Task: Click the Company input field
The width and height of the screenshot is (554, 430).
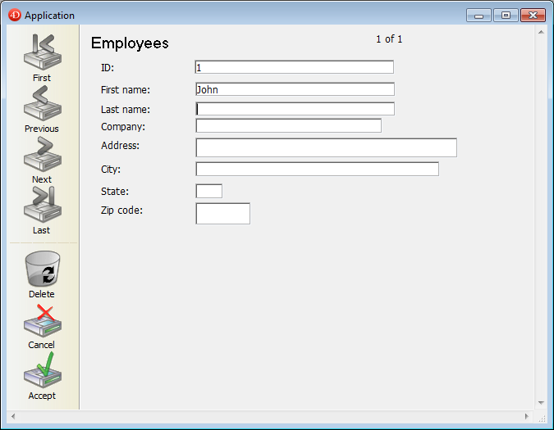Action: pyautogui.click(x=288, y=125)
